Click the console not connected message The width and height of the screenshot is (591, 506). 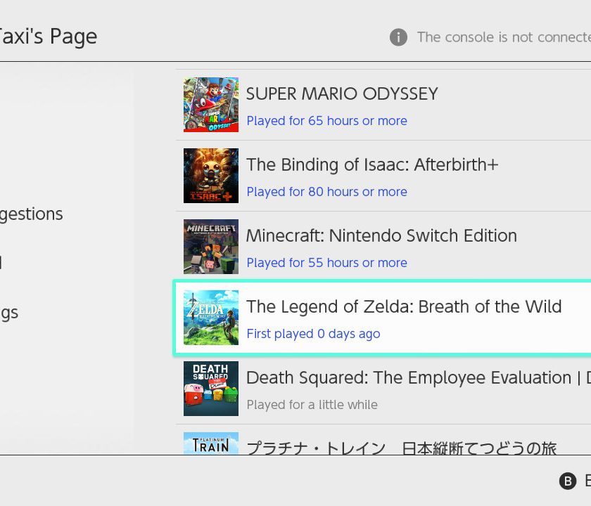click(502, 37)
